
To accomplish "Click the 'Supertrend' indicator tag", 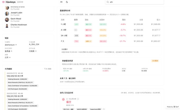I will coord(95,109).
